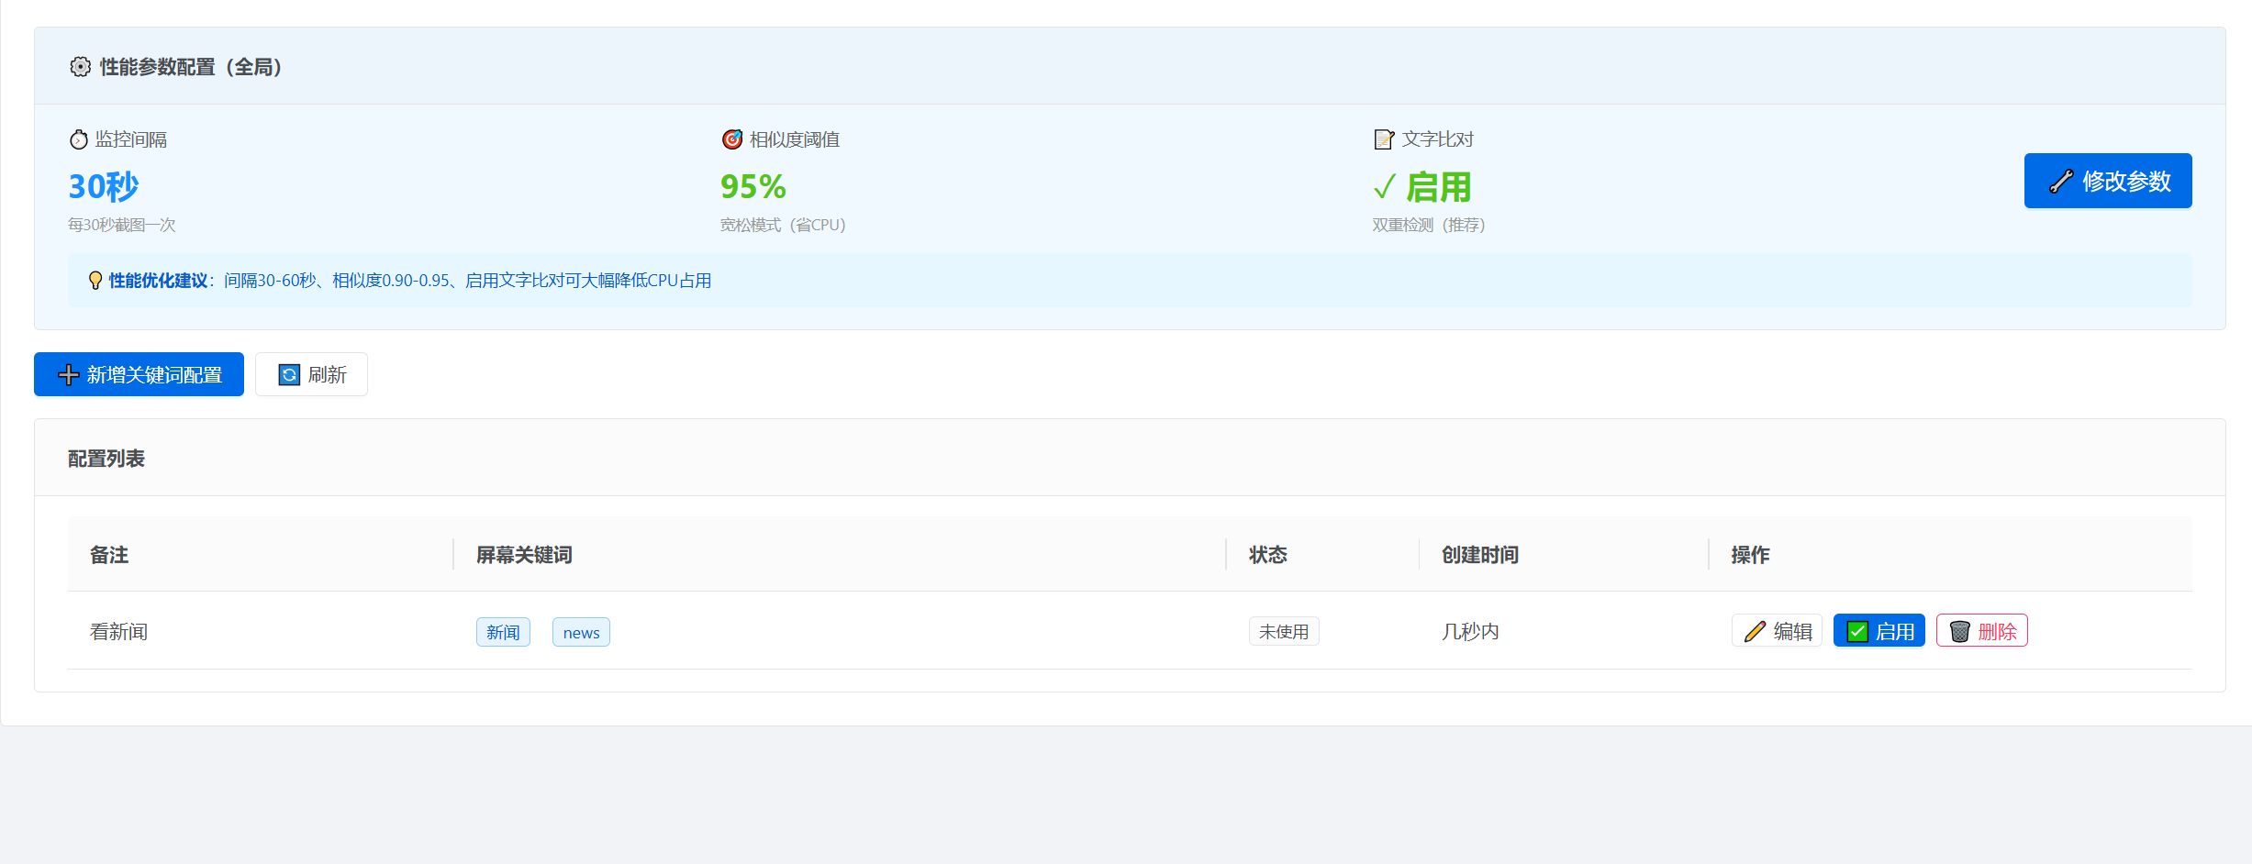Click the 创建时间 column header

tap(1479, 555)
